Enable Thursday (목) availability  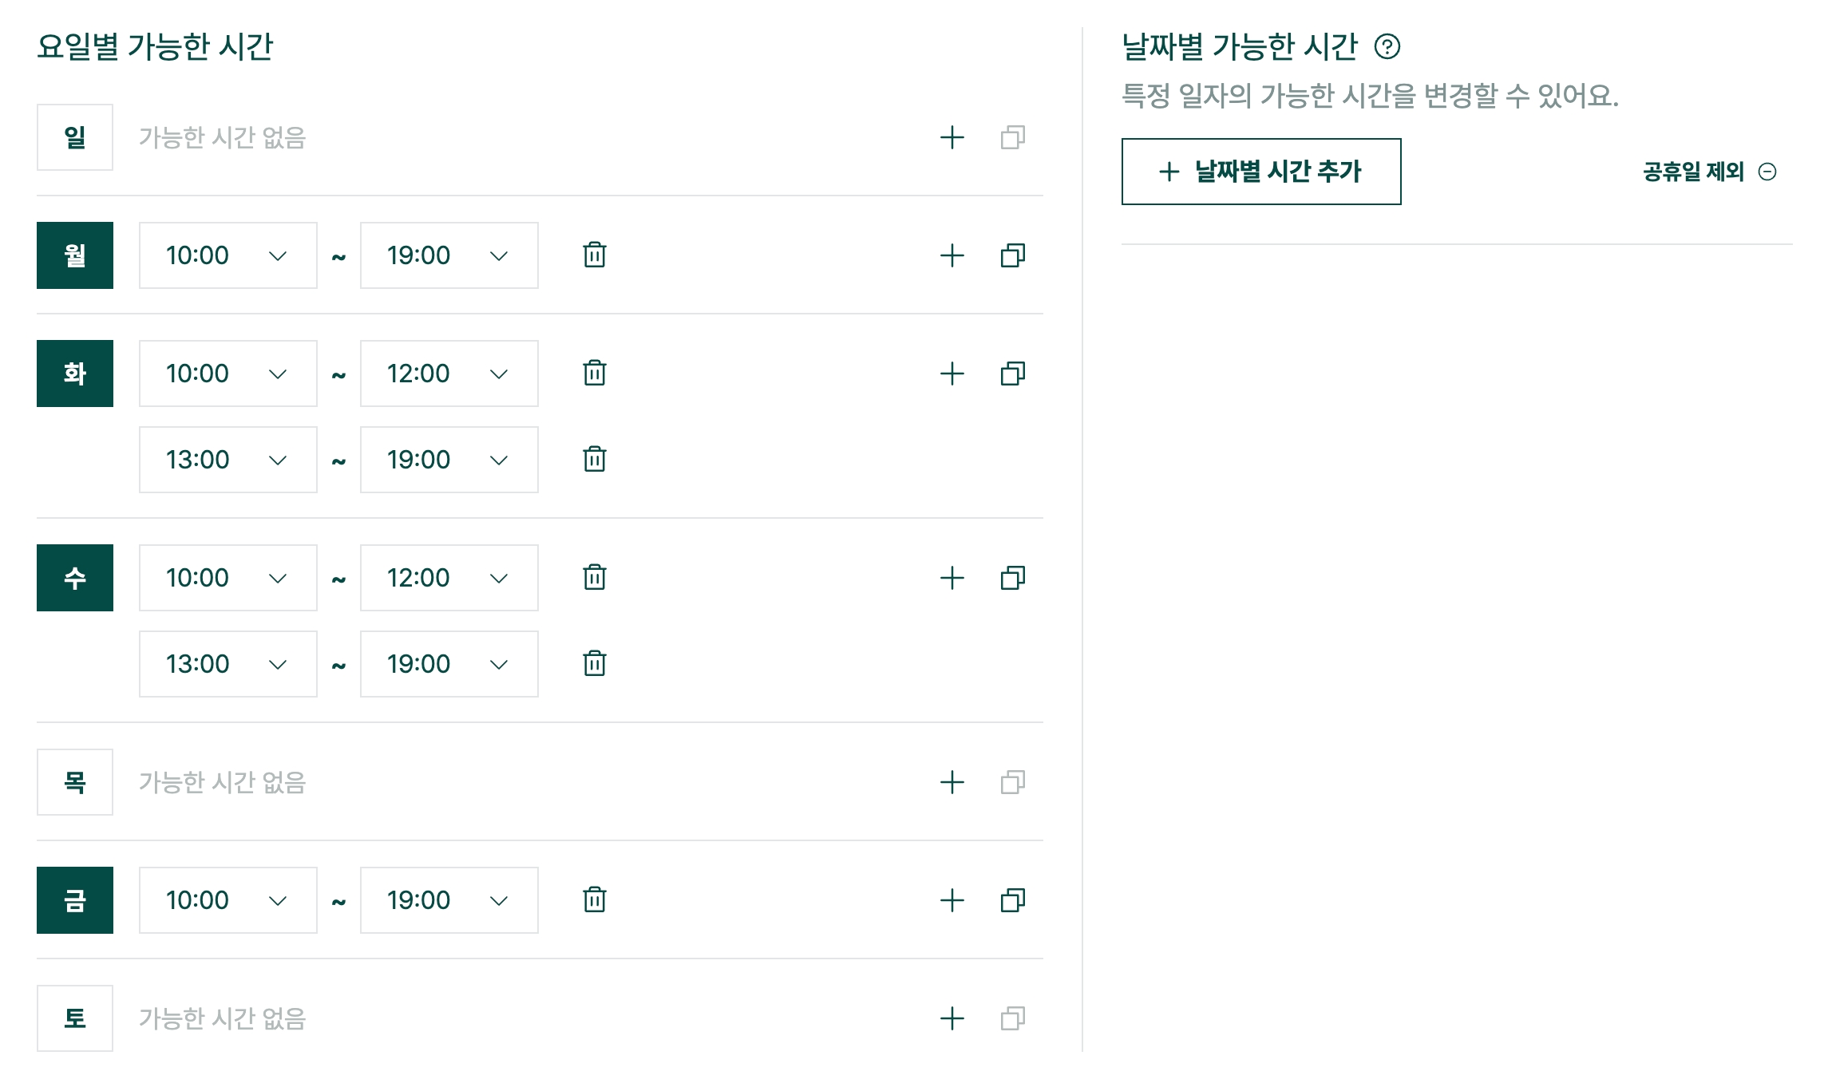(x=75, y=782)
